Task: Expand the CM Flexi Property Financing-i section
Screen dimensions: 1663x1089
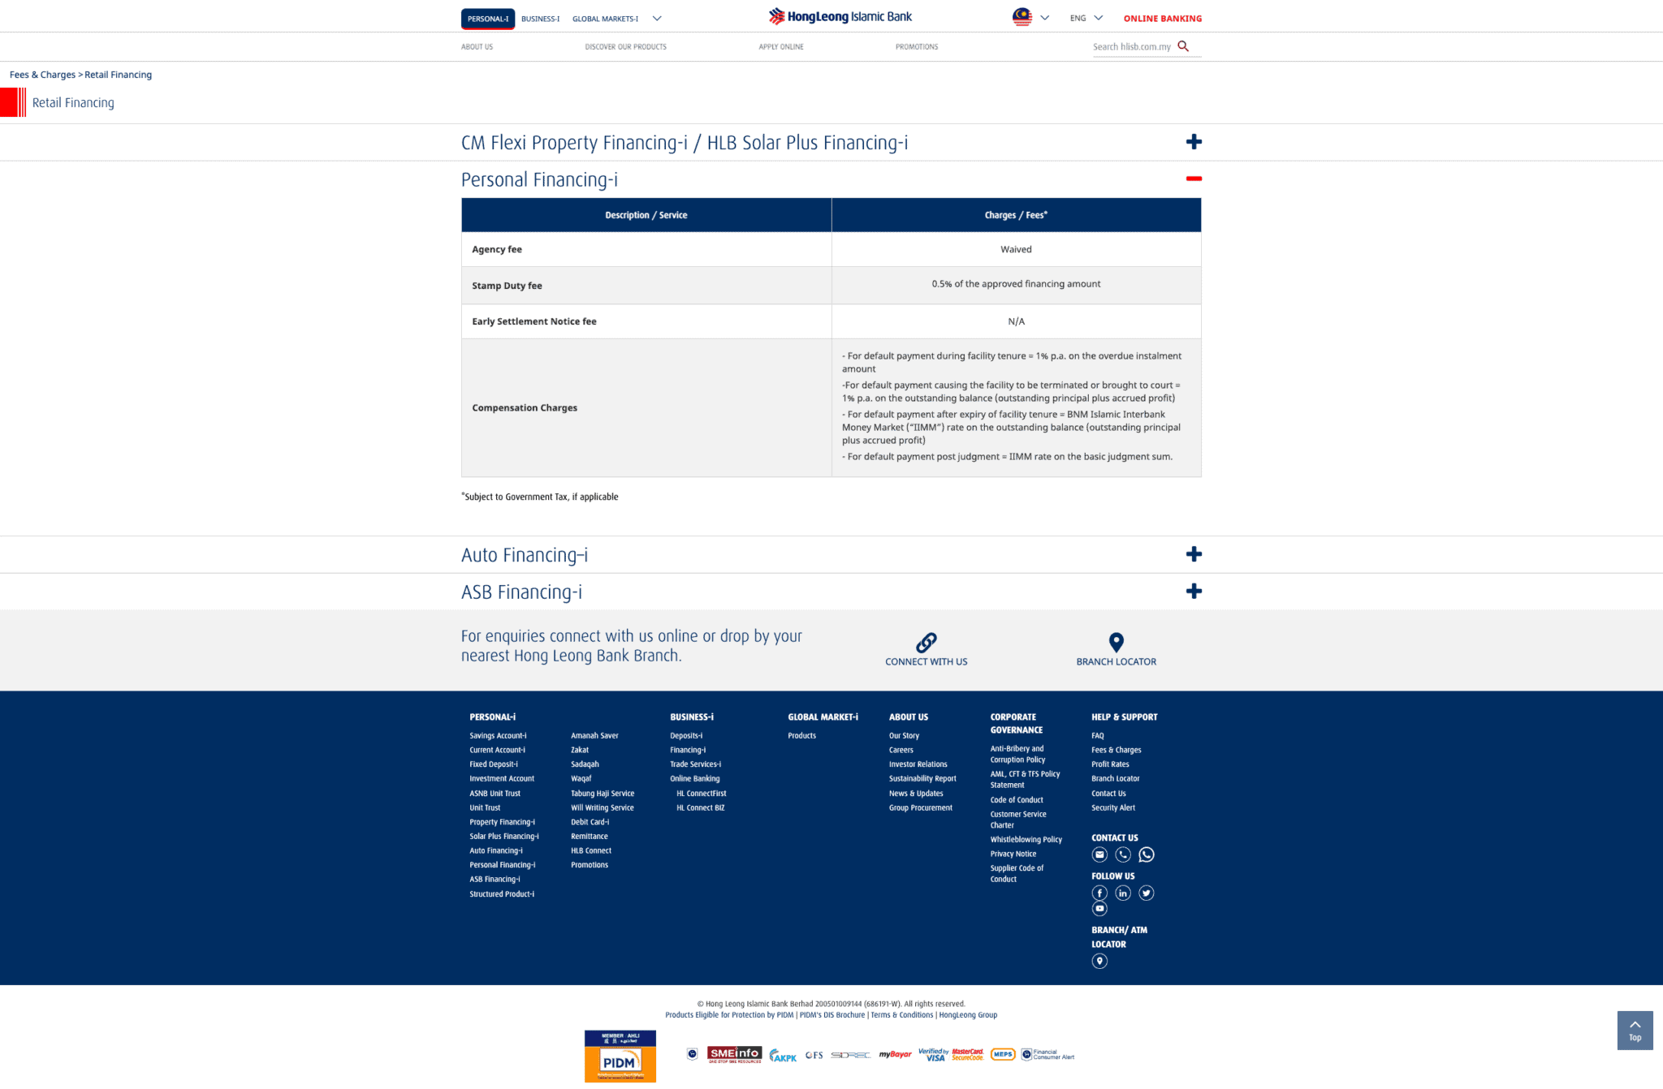Action: click(x=1194, y=142)
